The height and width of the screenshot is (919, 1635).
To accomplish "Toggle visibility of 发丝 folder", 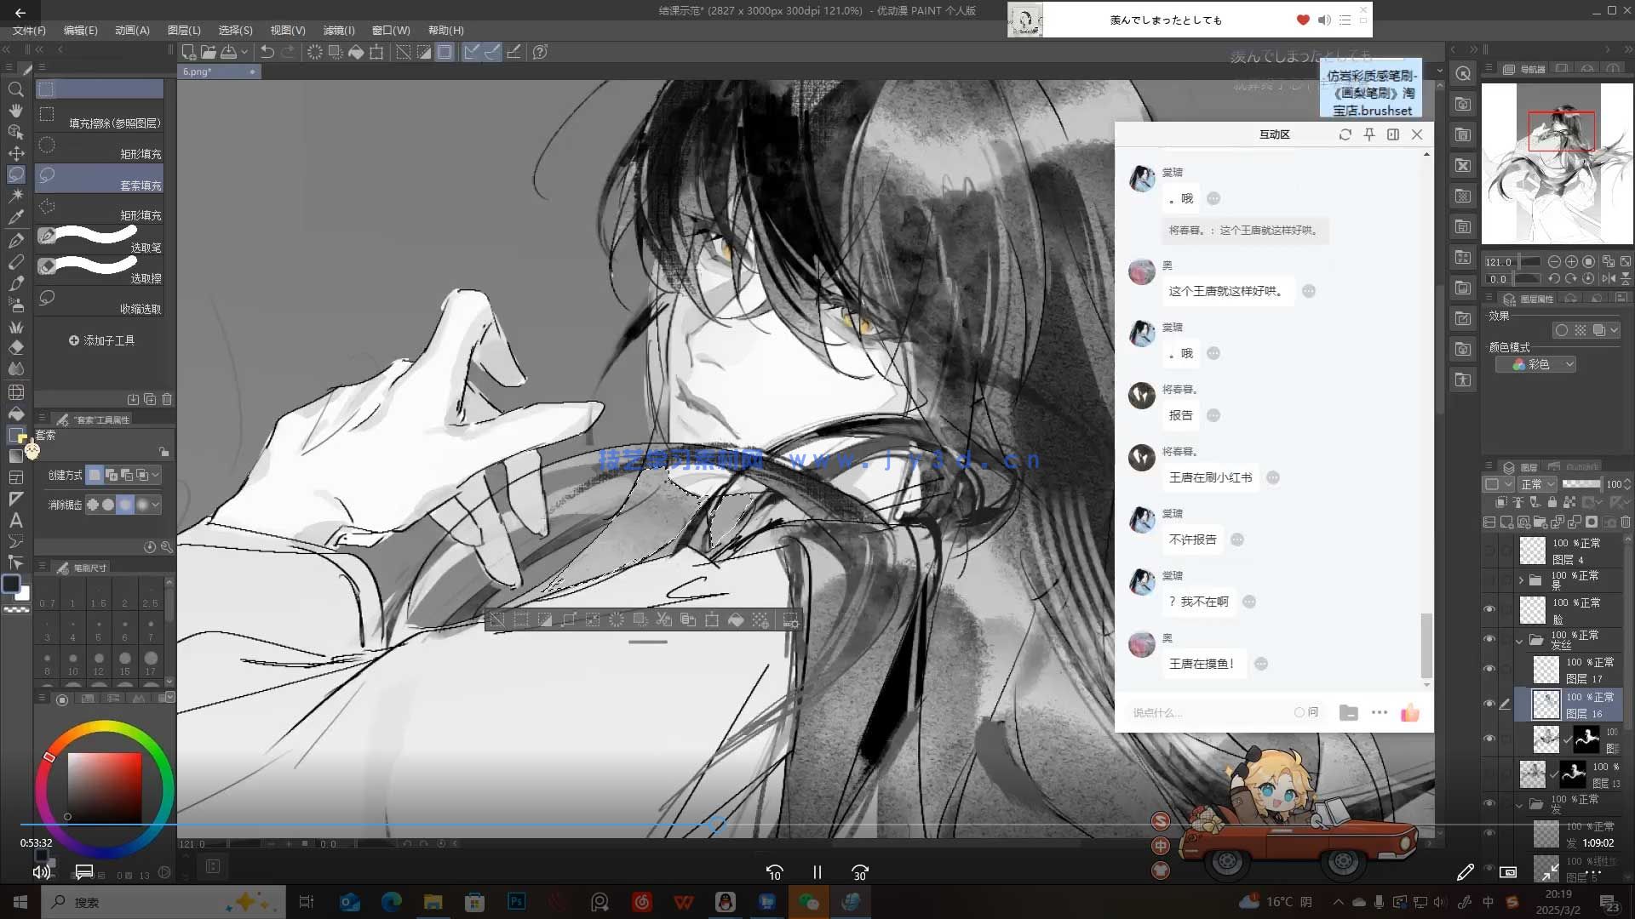I will (x=1489, y=640).
